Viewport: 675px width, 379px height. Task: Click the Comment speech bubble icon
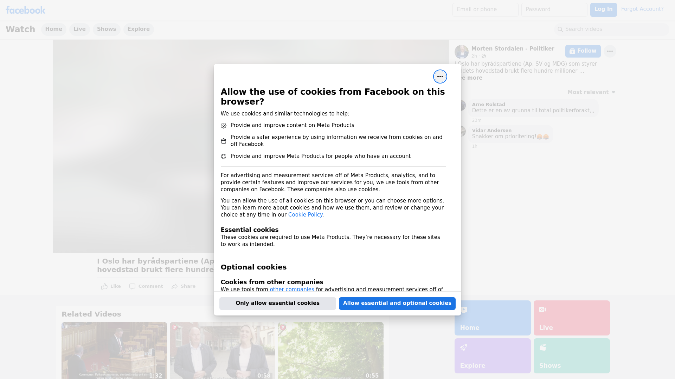click(132, 286)
